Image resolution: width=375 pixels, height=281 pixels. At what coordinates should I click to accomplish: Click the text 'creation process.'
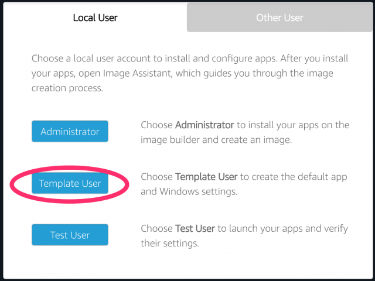[67, 88]
